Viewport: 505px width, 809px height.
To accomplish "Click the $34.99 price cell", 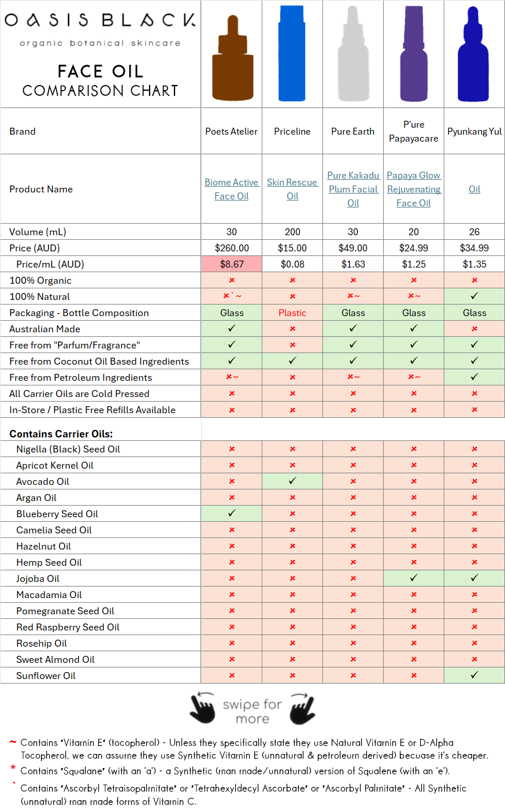I will pos(474,248).
